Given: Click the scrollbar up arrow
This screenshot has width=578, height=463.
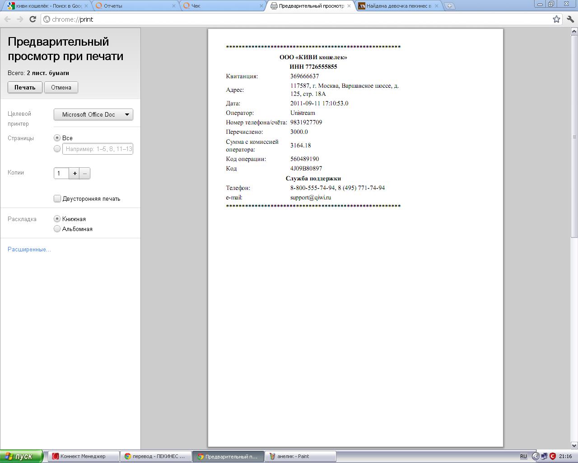Looking at the screenshot, I should [574, 32].
